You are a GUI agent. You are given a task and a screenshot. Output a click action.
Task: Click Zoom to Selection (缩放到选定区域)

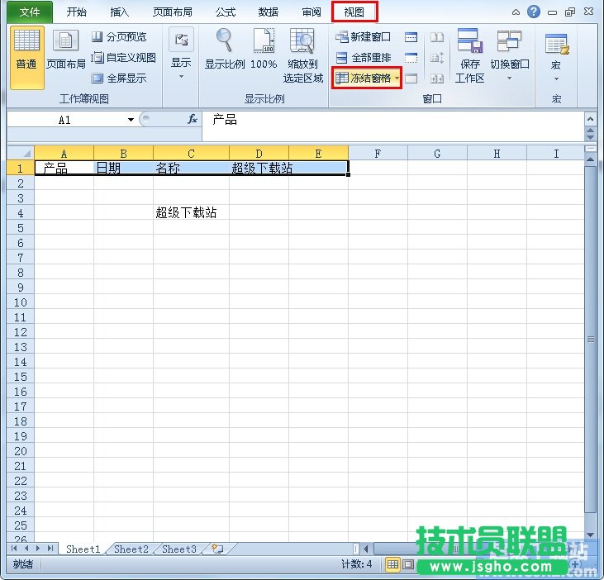302,56
